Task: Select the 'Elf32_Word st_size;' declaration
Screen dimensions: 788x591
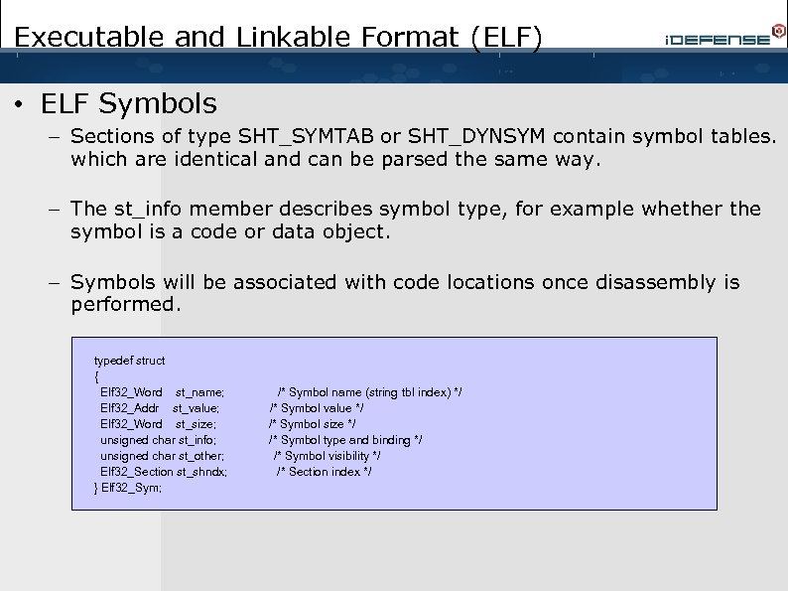Action: pyautogui.click(x=158, y=424)
